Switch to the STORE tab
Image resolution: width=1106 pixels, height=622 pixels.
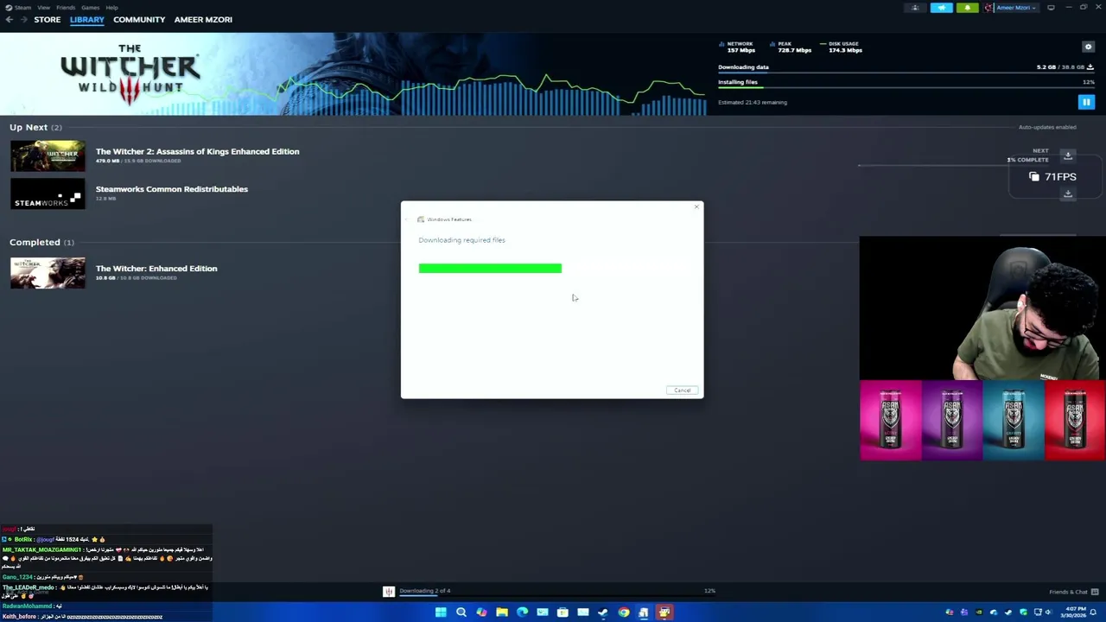(x=48, y=19)
